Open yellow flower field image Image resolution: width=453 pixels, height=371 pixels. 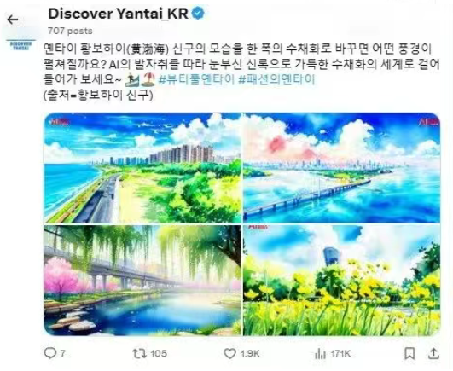click(x=342, y=281)
